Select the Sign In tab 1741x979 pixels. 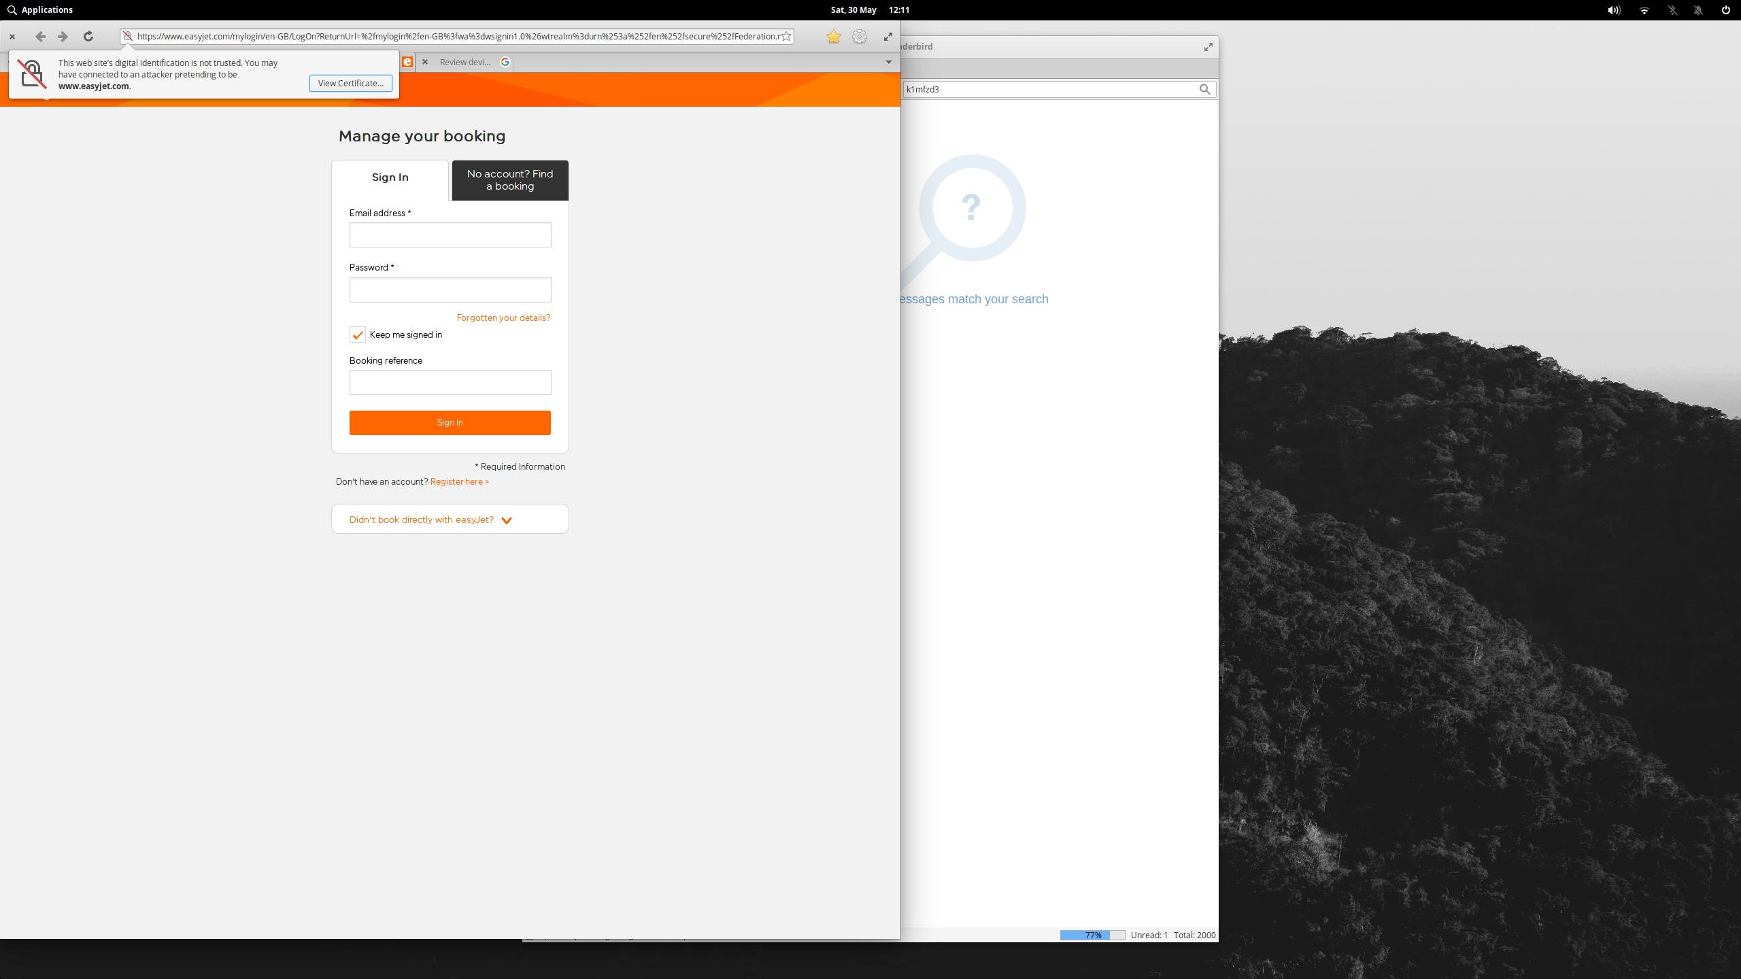click(x=390, y=177)
